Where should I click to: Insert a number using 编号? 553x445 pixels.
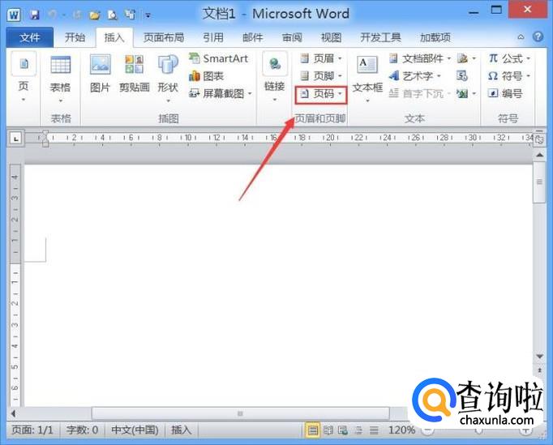(x=506, y=93)
